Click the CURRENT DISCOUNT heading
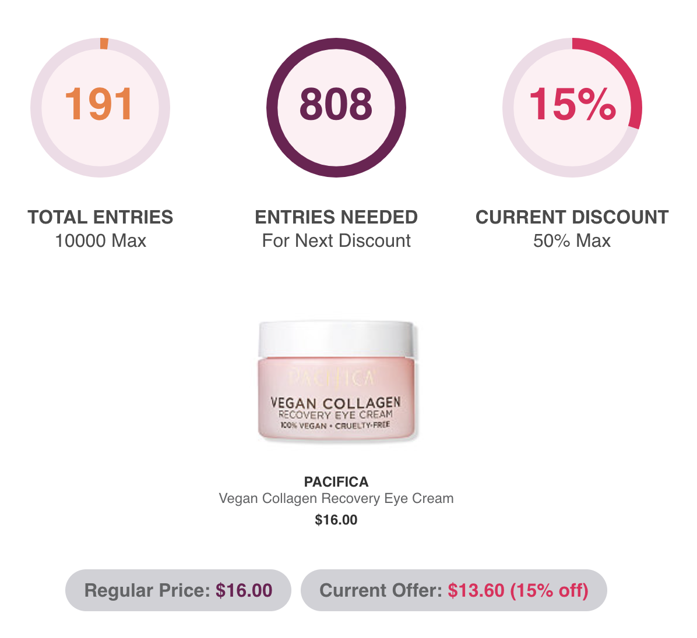This screenshot has width=697, height=638. coord(572,217)
